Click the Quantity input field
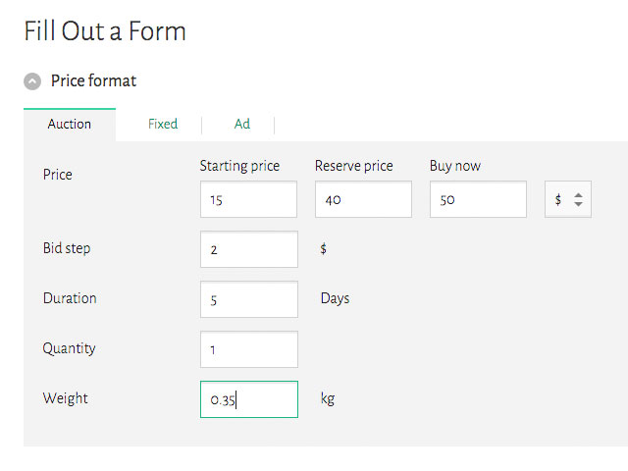628x471 pixels. pyautogui.click(x=248, y=349)
